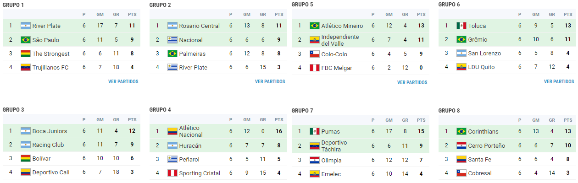Image resolution: width=578 pixels, height=183 pixels.
Task: Click the Peru flag beside FBC Melgar
Action: click(x=315, y=68)
